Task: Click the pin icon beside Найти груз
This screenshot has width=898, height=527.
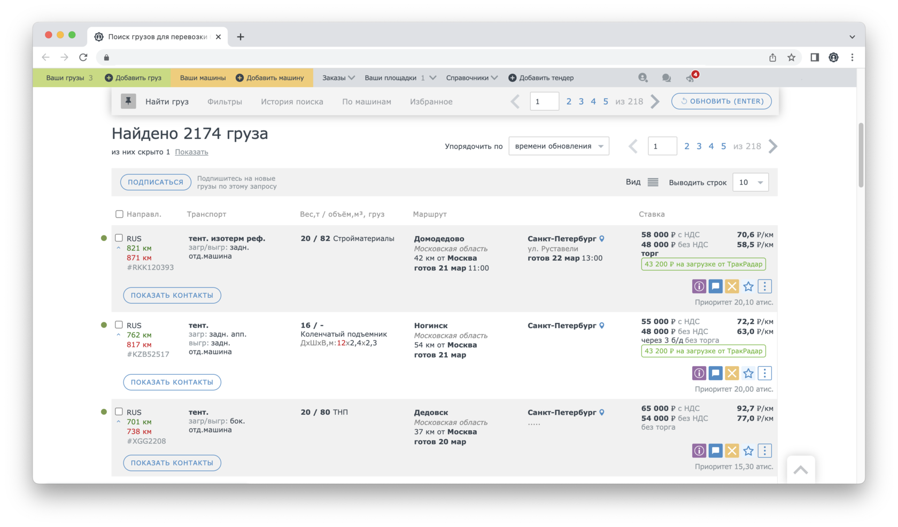Action: [x=128, y=101]
